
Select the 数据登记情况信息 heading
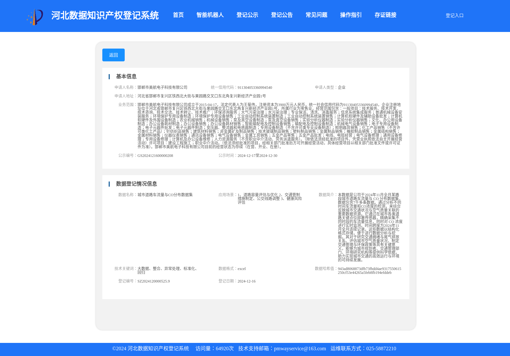(137, 184)
